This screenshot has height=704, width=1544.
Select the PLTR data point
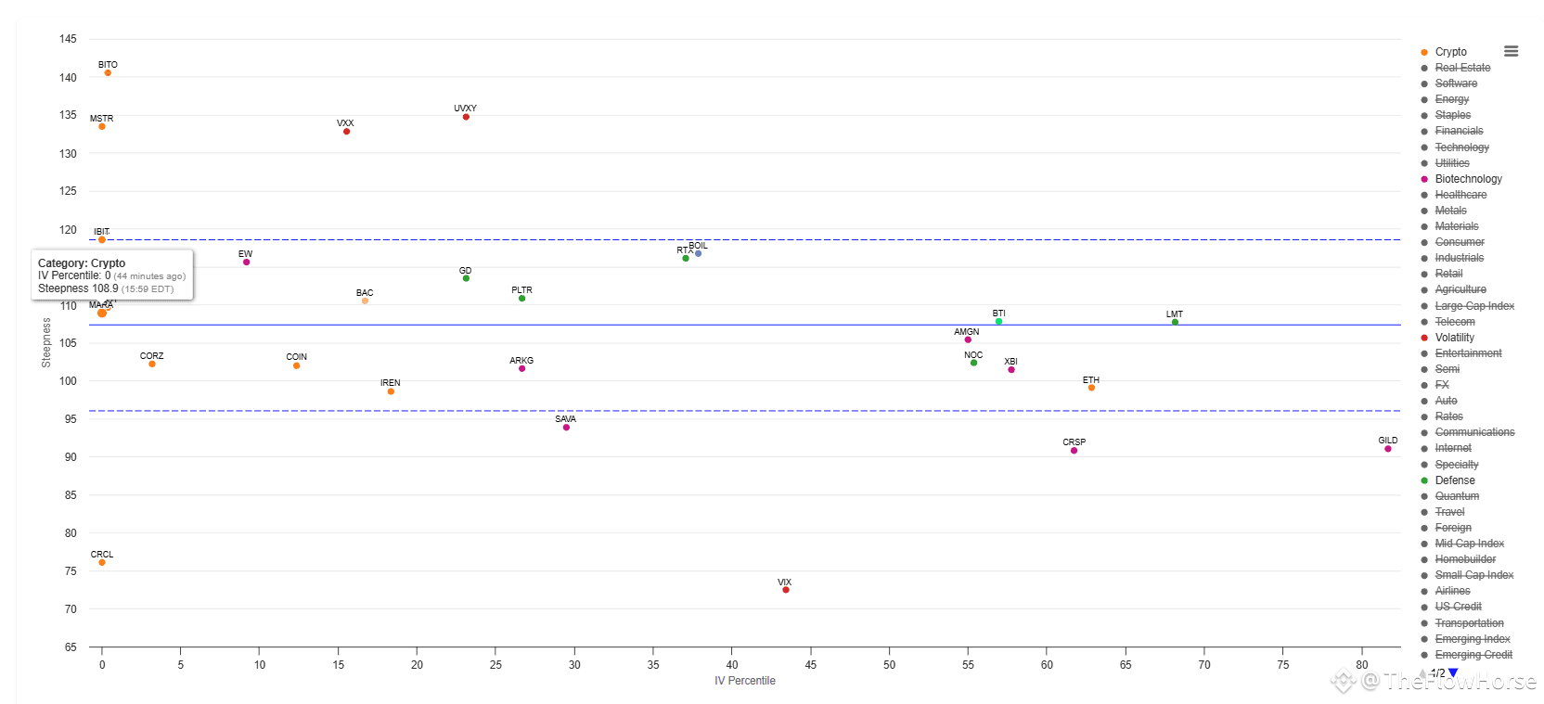coord(522,299)
